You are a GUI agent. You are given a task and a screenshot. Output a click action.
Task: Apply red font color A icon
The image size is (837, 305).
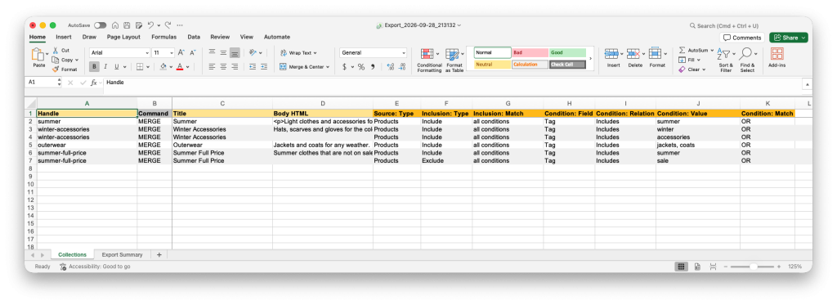click(180, 67)
